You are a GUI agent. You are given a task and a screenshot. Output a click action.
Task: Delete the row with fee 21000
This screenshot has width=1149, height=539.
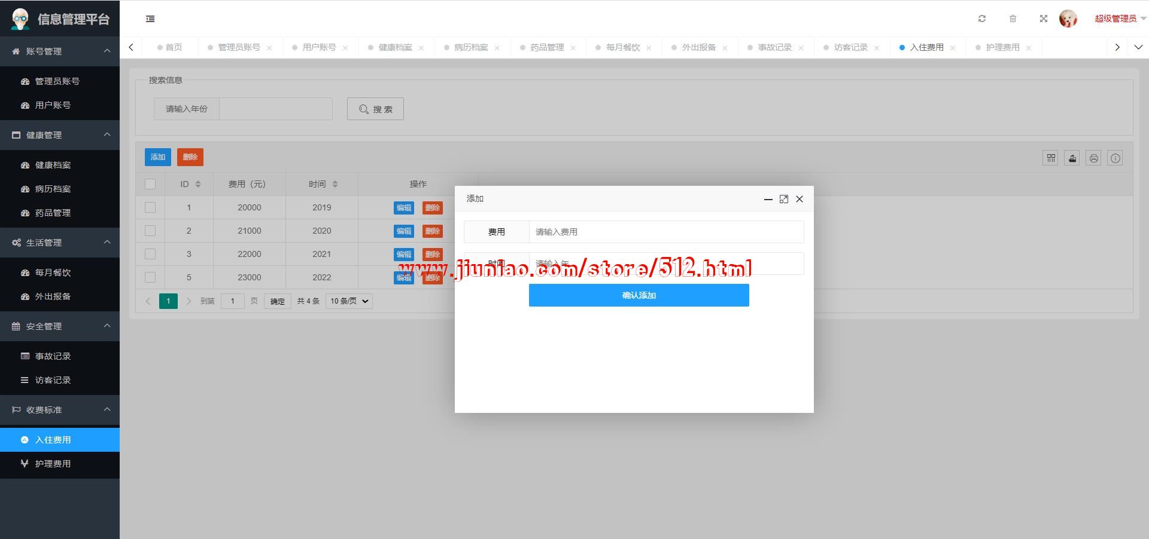click(433, 231)
